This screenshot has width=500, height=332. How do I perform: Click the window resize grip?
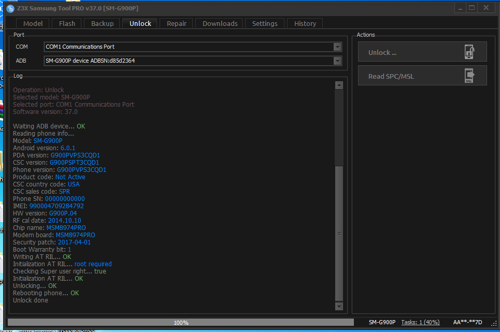point(494,324)
